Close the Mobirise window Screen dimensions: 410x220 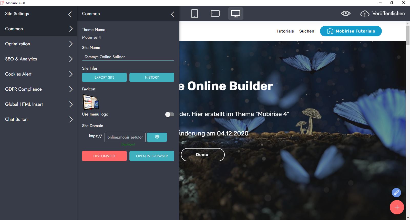[404, 3]
